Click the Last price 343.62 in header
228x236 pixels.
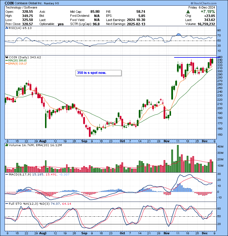point(209,20)
